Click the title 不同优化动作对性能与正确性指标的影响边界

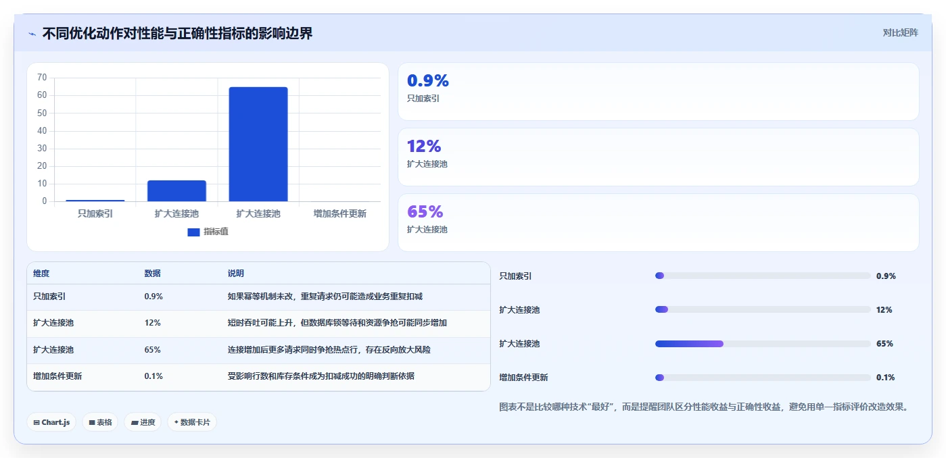177,33
